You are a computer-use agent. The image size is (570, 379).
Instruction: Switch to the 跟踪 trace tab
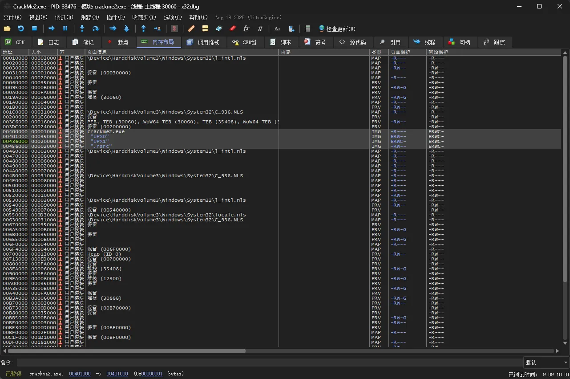(495, 42)
